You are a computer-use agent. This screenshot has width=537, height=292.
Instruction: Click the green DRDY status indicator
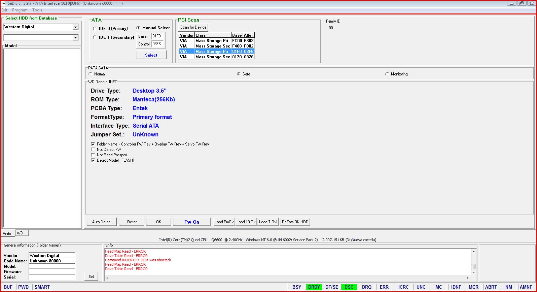coord(314,287)
